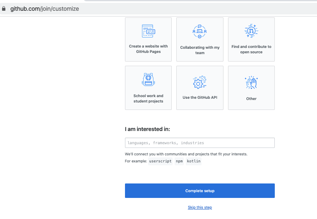Click the github.com/join/customize URL
This screenshot has width=317, height=219.
[x=45, y=9]
